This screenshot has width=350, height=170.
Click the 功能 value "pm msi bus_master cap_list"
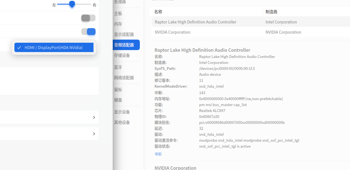tap(223, 105)
